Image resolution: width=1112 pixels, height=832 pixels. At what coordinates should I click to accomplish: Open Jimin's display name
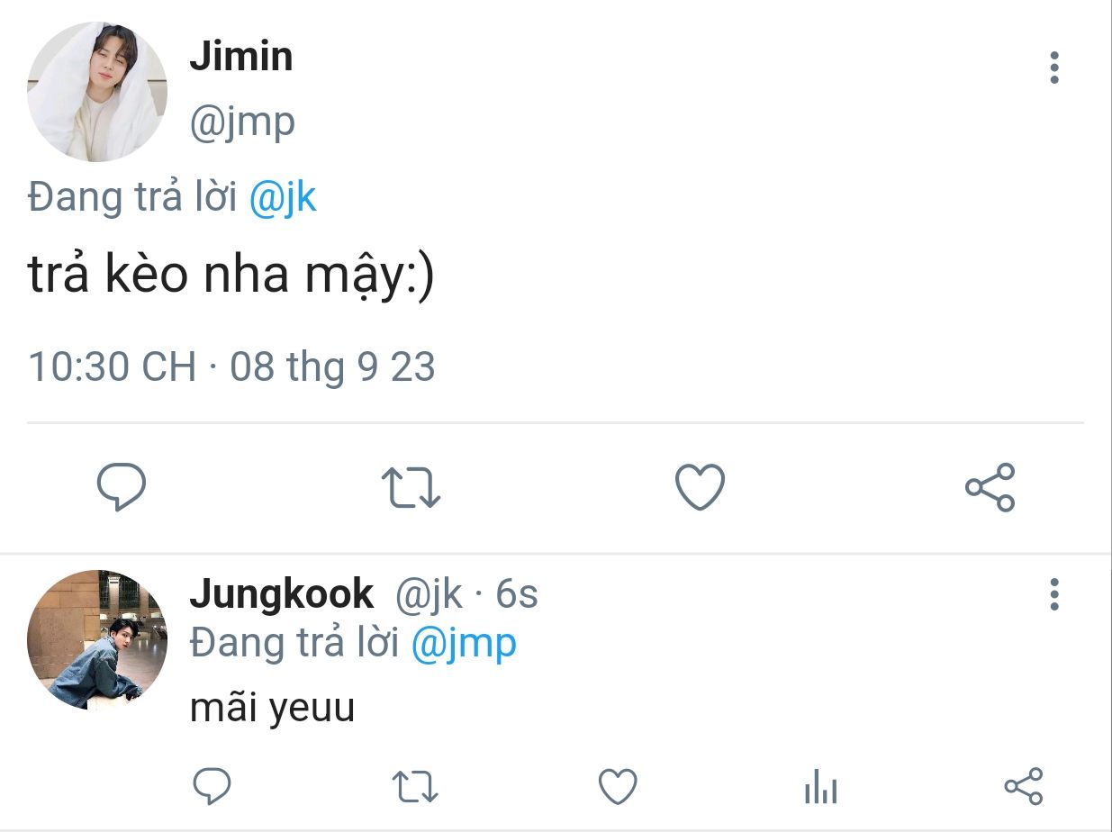(x=241, y=57)
